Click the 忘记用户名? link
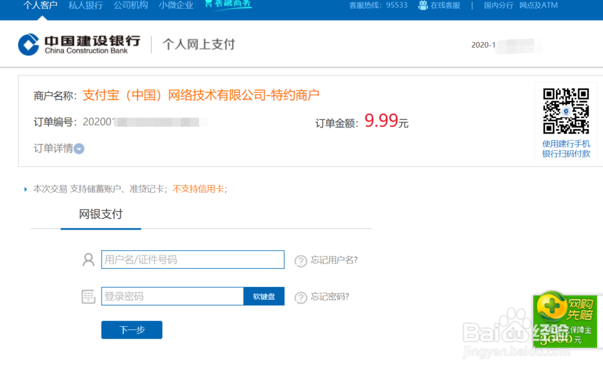 [334, 260]
